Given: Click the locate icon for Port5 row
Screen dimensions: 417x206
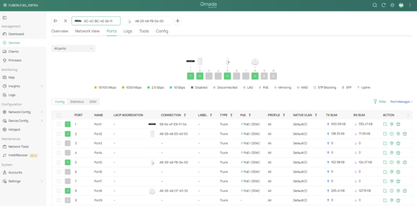Looking at the screenshot, I should [398, 162].
